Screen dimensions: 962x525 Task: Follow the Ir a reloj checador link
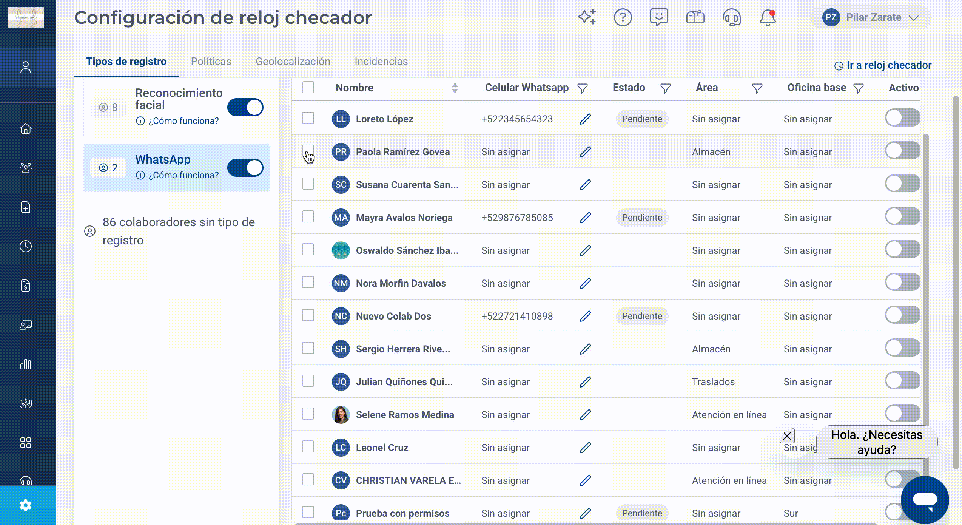[883, 65]
